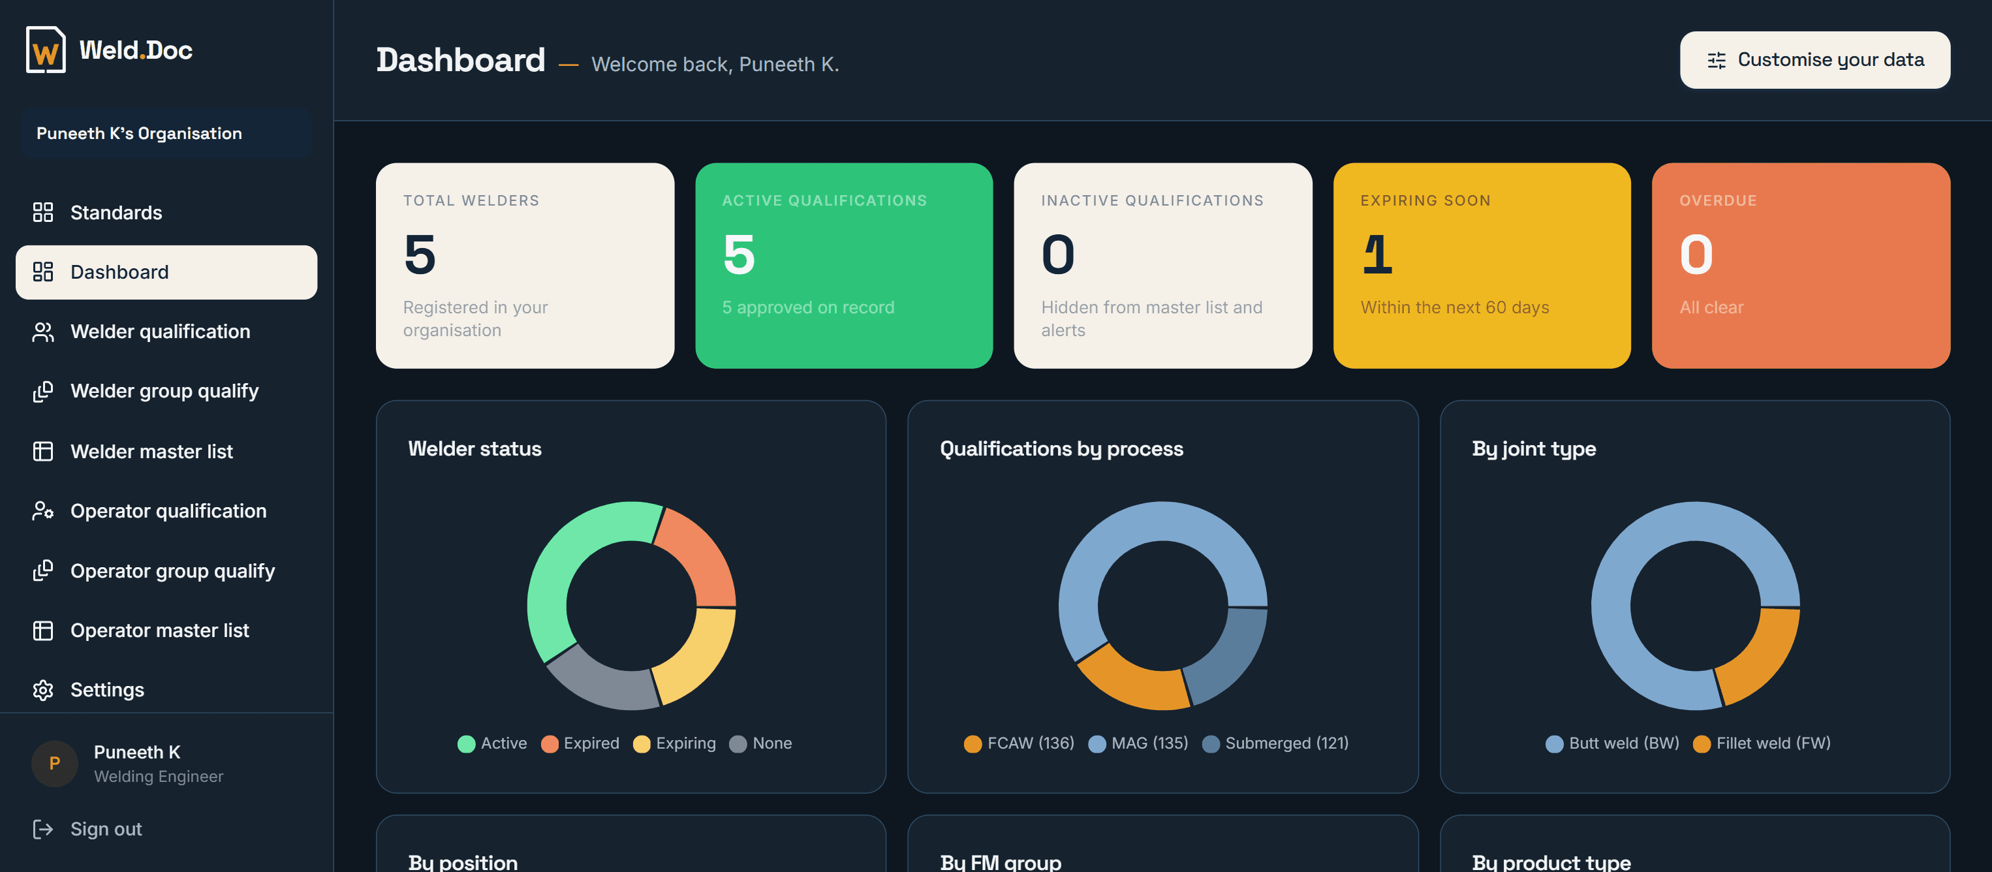1992x872 pixels.
Task: Click the Active green legend dot
Action: click(466, 743)
